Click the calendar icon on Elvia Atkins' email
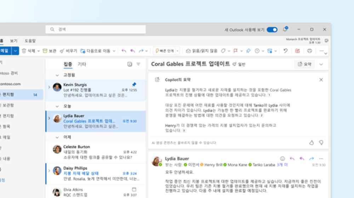 click(x=134, y=189)
